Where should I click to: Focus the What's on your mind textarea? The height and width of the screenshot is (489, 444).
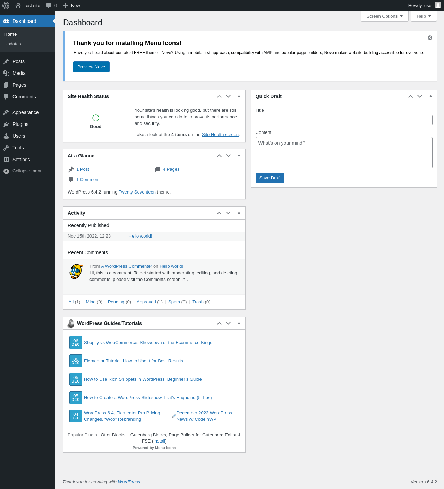coord(344,153)
